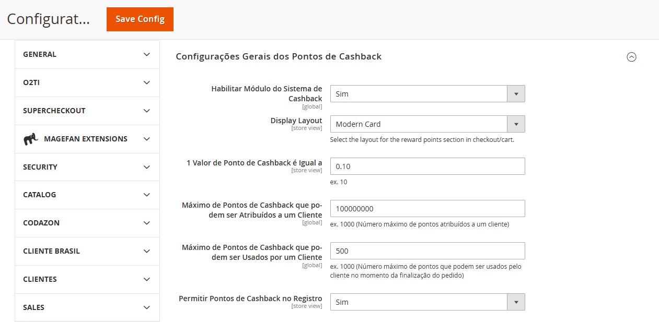Image resolution: width=659 pixels, height=322 pixels.
Task: Click the maximum points attributed field showing 100000000
Action: [427, 208]
